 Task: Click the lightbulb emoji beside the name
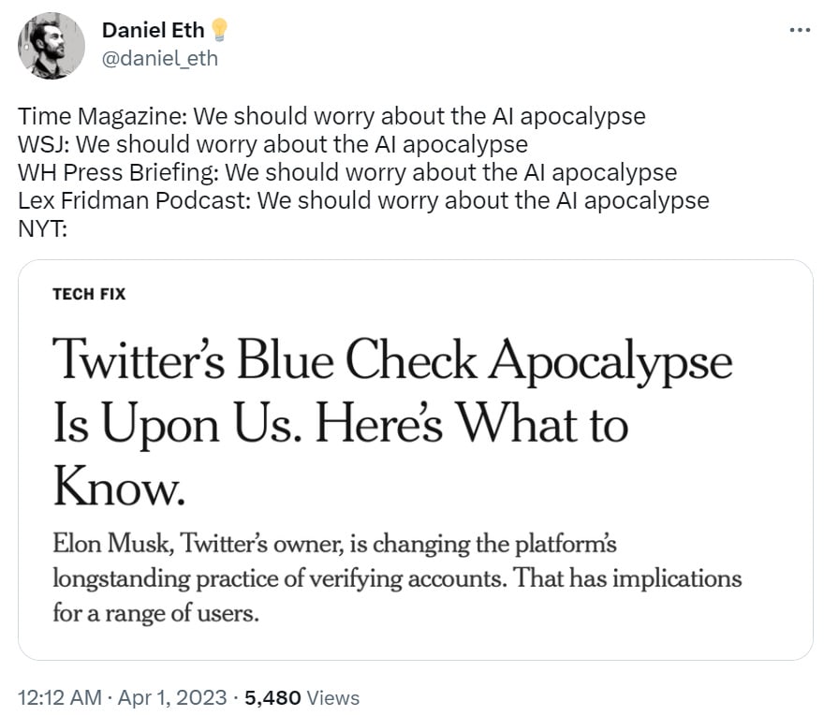[220, 30]
